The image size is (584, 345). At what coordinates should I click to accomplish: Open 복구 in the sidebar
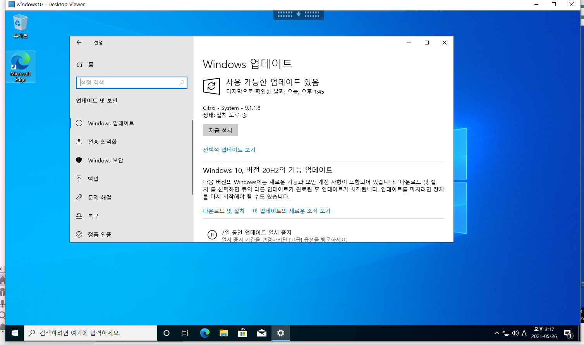[x=131, y=216]
